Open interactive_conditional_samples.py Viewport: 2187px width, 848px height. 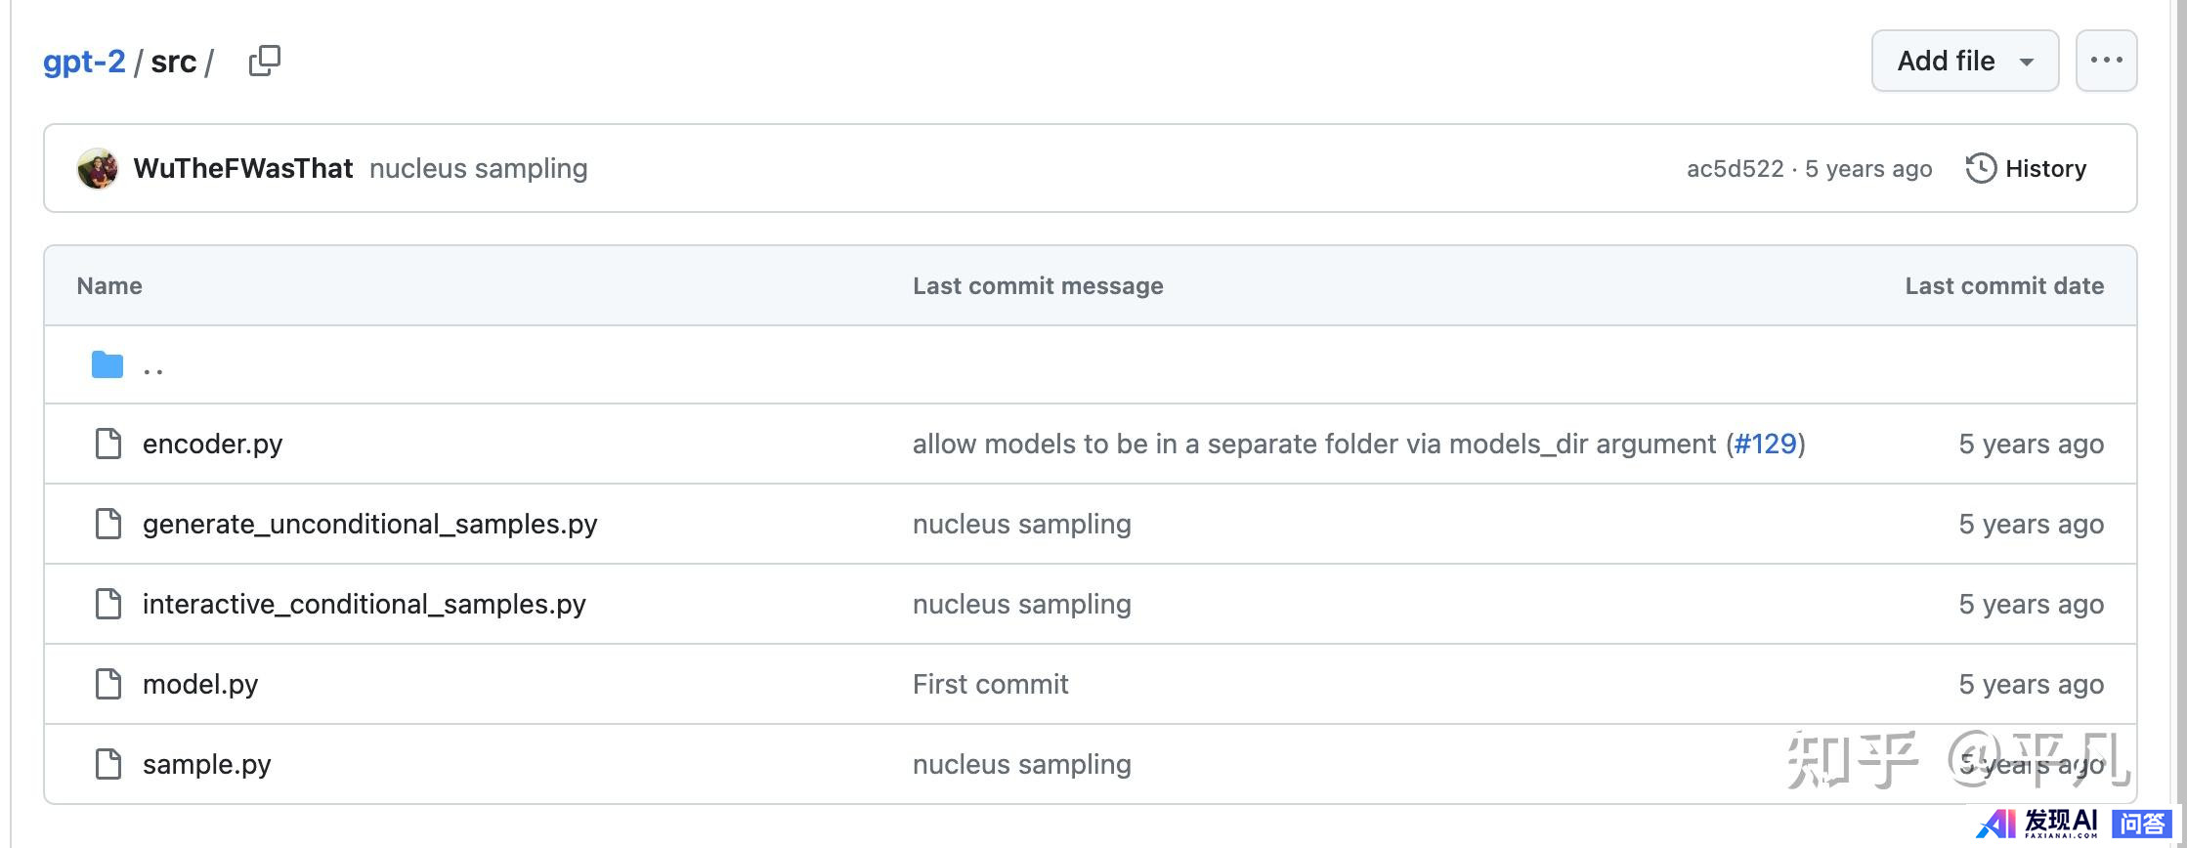coord(364,605)
